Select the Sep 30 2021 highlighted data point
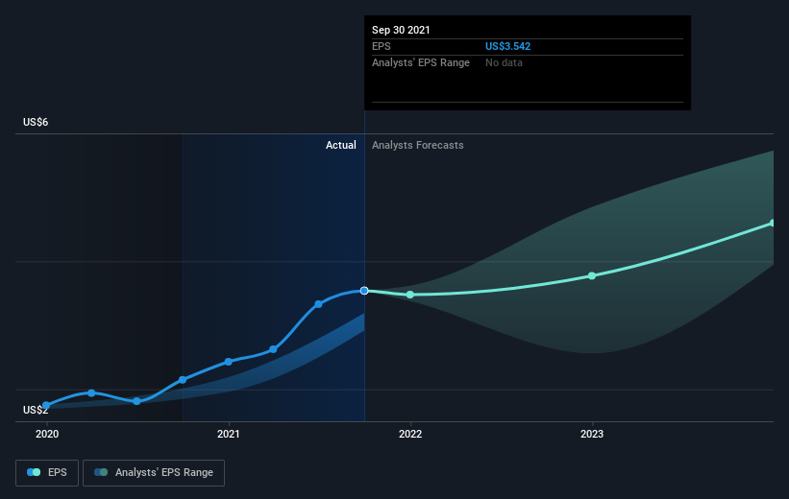Viewport: 789px width, 499px height. point(364,291)
